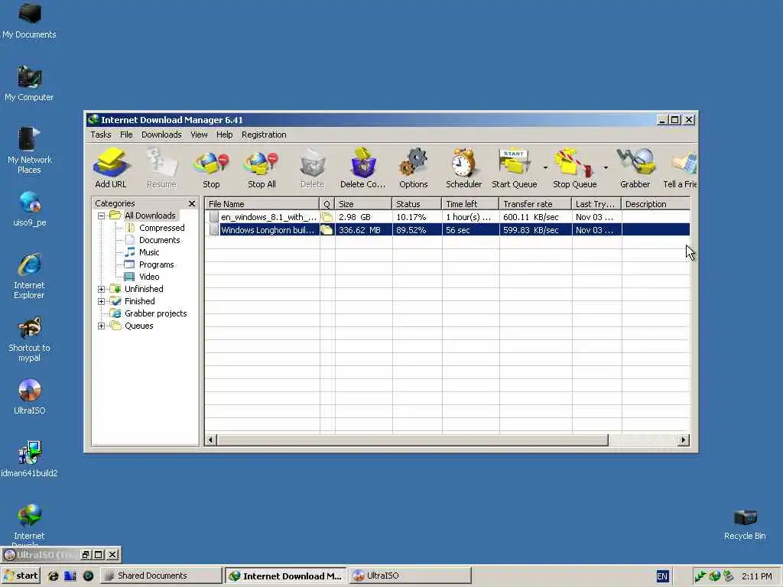Sort by the Size column header
The width and height of the screenshot is (783, 587).
pos(363,203)
